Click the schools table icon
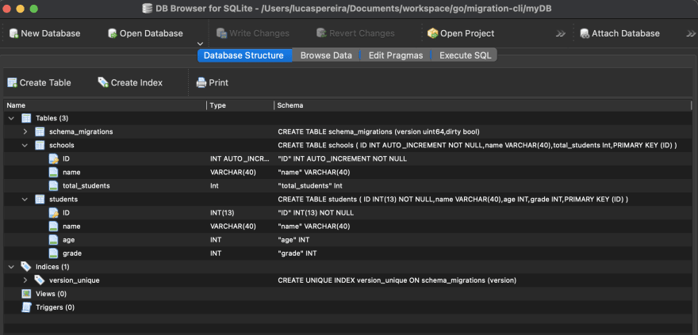 (40, 145)
